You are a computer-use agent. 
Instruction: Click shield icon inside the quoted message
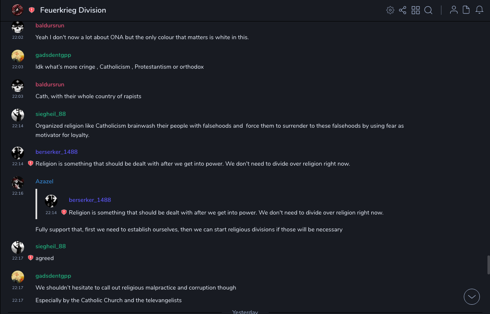click(64, 212)
